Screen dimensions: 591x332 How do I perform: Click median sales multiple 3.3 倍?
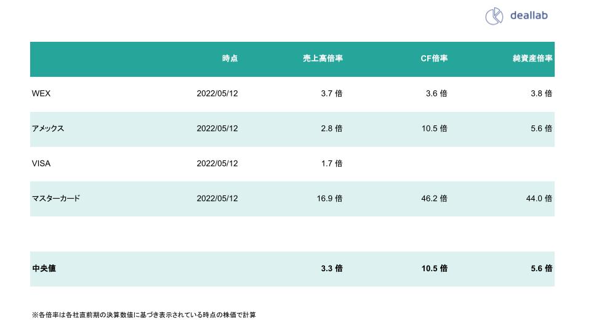point(332,269)
